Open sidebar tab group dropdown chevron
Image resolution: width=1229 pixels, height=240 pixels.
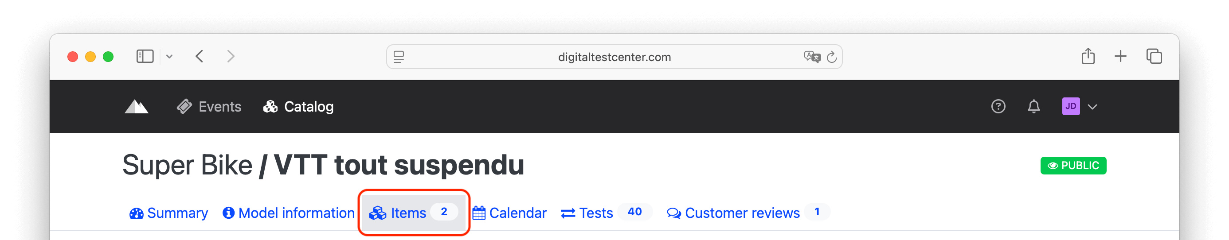tap(169, 56)
